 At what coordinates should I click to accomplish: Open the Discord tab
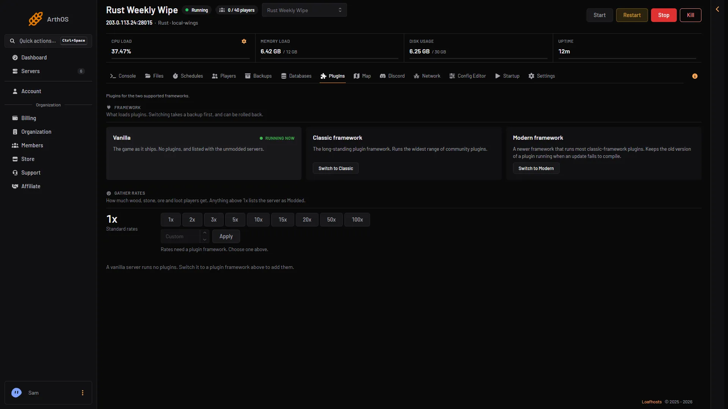pyautogui.click(x=392, y=76)
